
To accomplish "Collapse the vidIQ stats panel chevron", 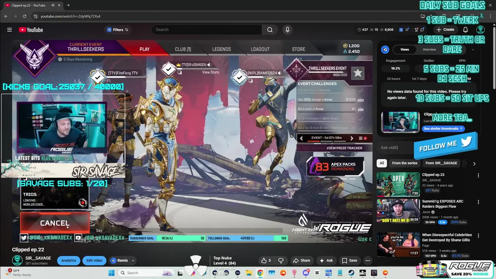I will click(473, 50).
